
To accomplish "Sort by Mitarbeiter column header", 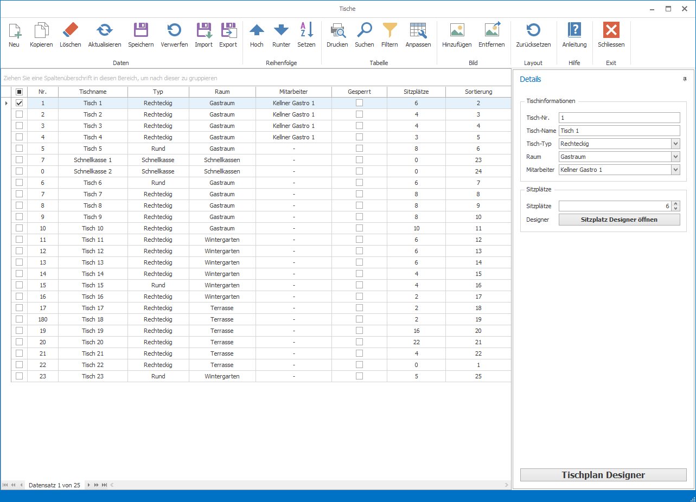I will (293, 92).
